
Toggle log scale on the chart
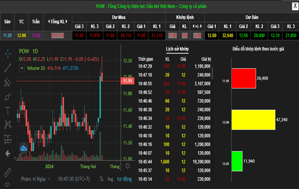pos(110,179)
